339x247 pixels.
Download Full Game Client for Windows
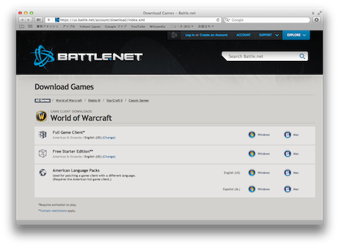tap(259, 135)
